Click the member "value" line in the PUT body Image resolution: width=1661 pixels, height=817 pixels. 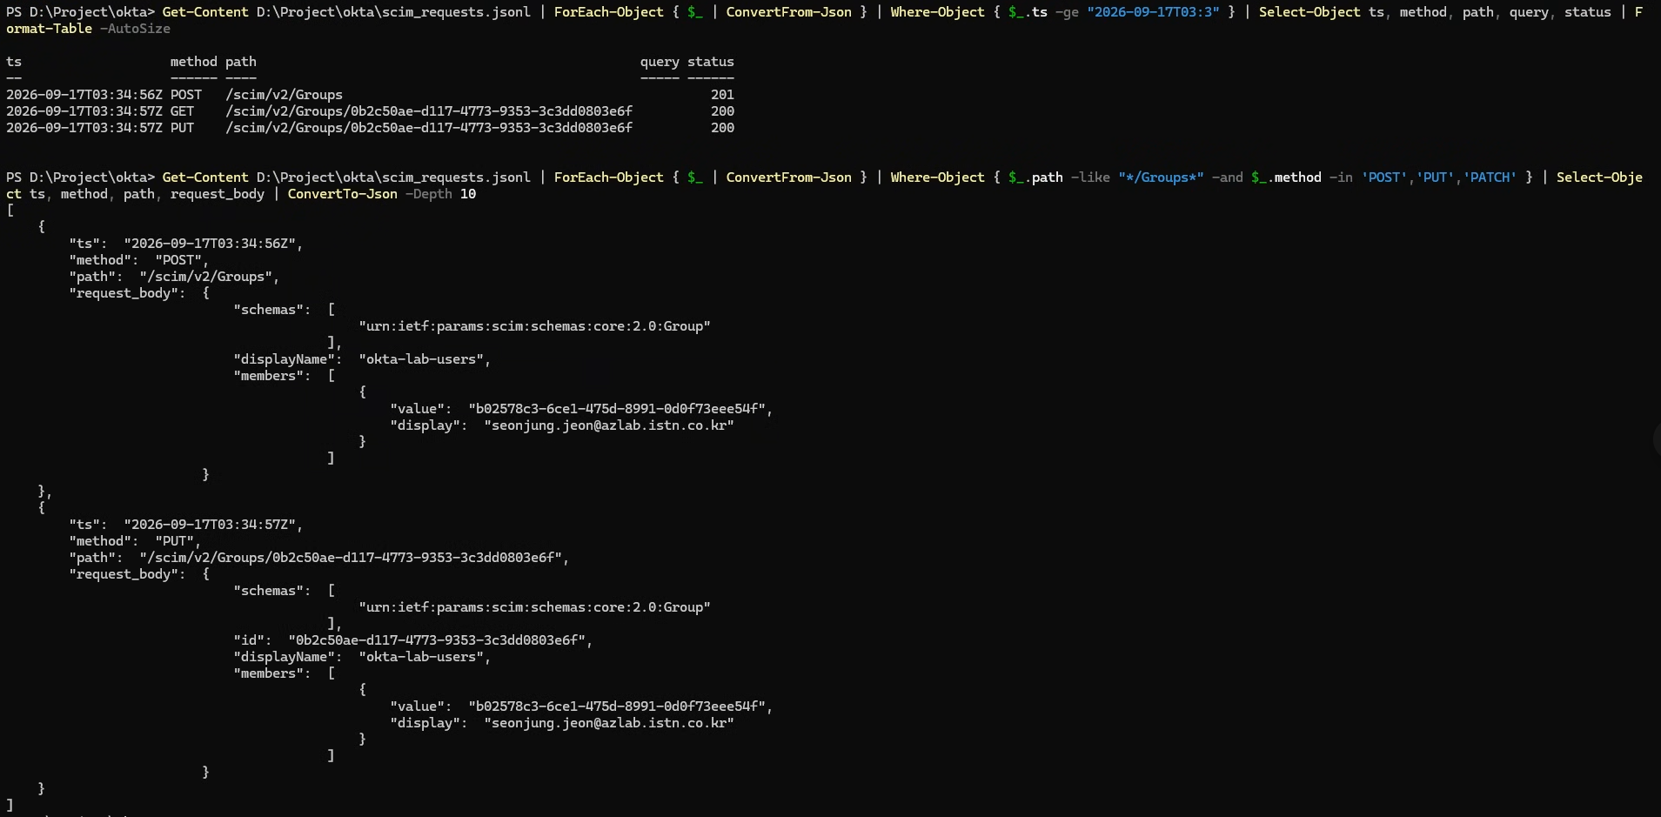(581, 707)
